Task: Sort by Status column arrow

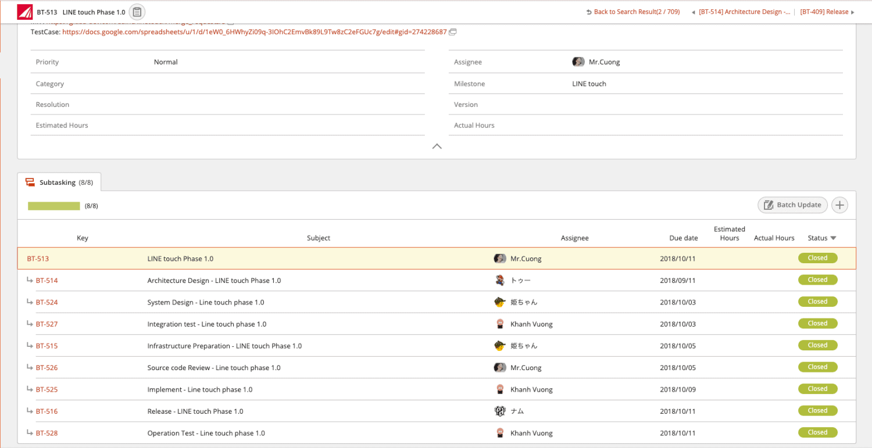Action: [x=833, y=238]
